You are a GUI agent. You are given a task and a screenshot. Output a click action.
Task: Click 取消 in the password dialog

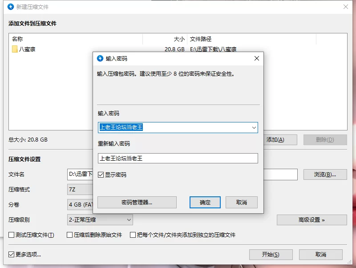point(242,203)
